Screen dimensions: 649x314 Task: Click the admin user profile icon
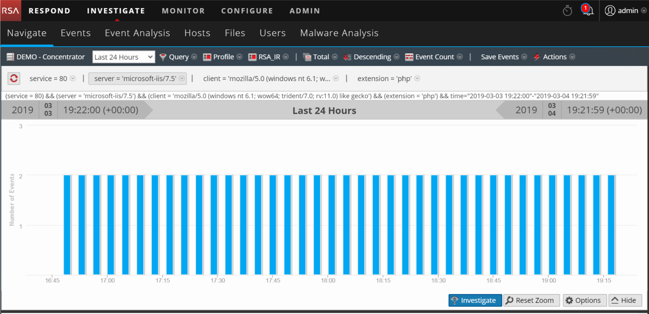(610, 11)
